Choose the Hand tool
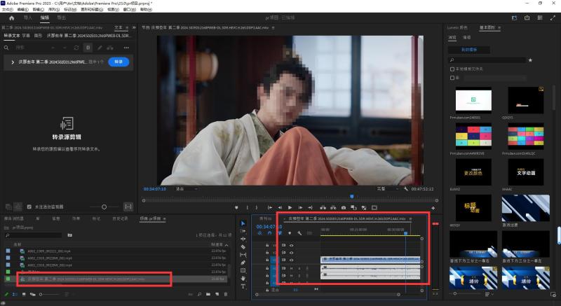 (243, 278)
